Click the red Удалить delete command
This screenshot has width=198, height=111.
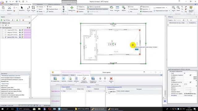(80, 11)
